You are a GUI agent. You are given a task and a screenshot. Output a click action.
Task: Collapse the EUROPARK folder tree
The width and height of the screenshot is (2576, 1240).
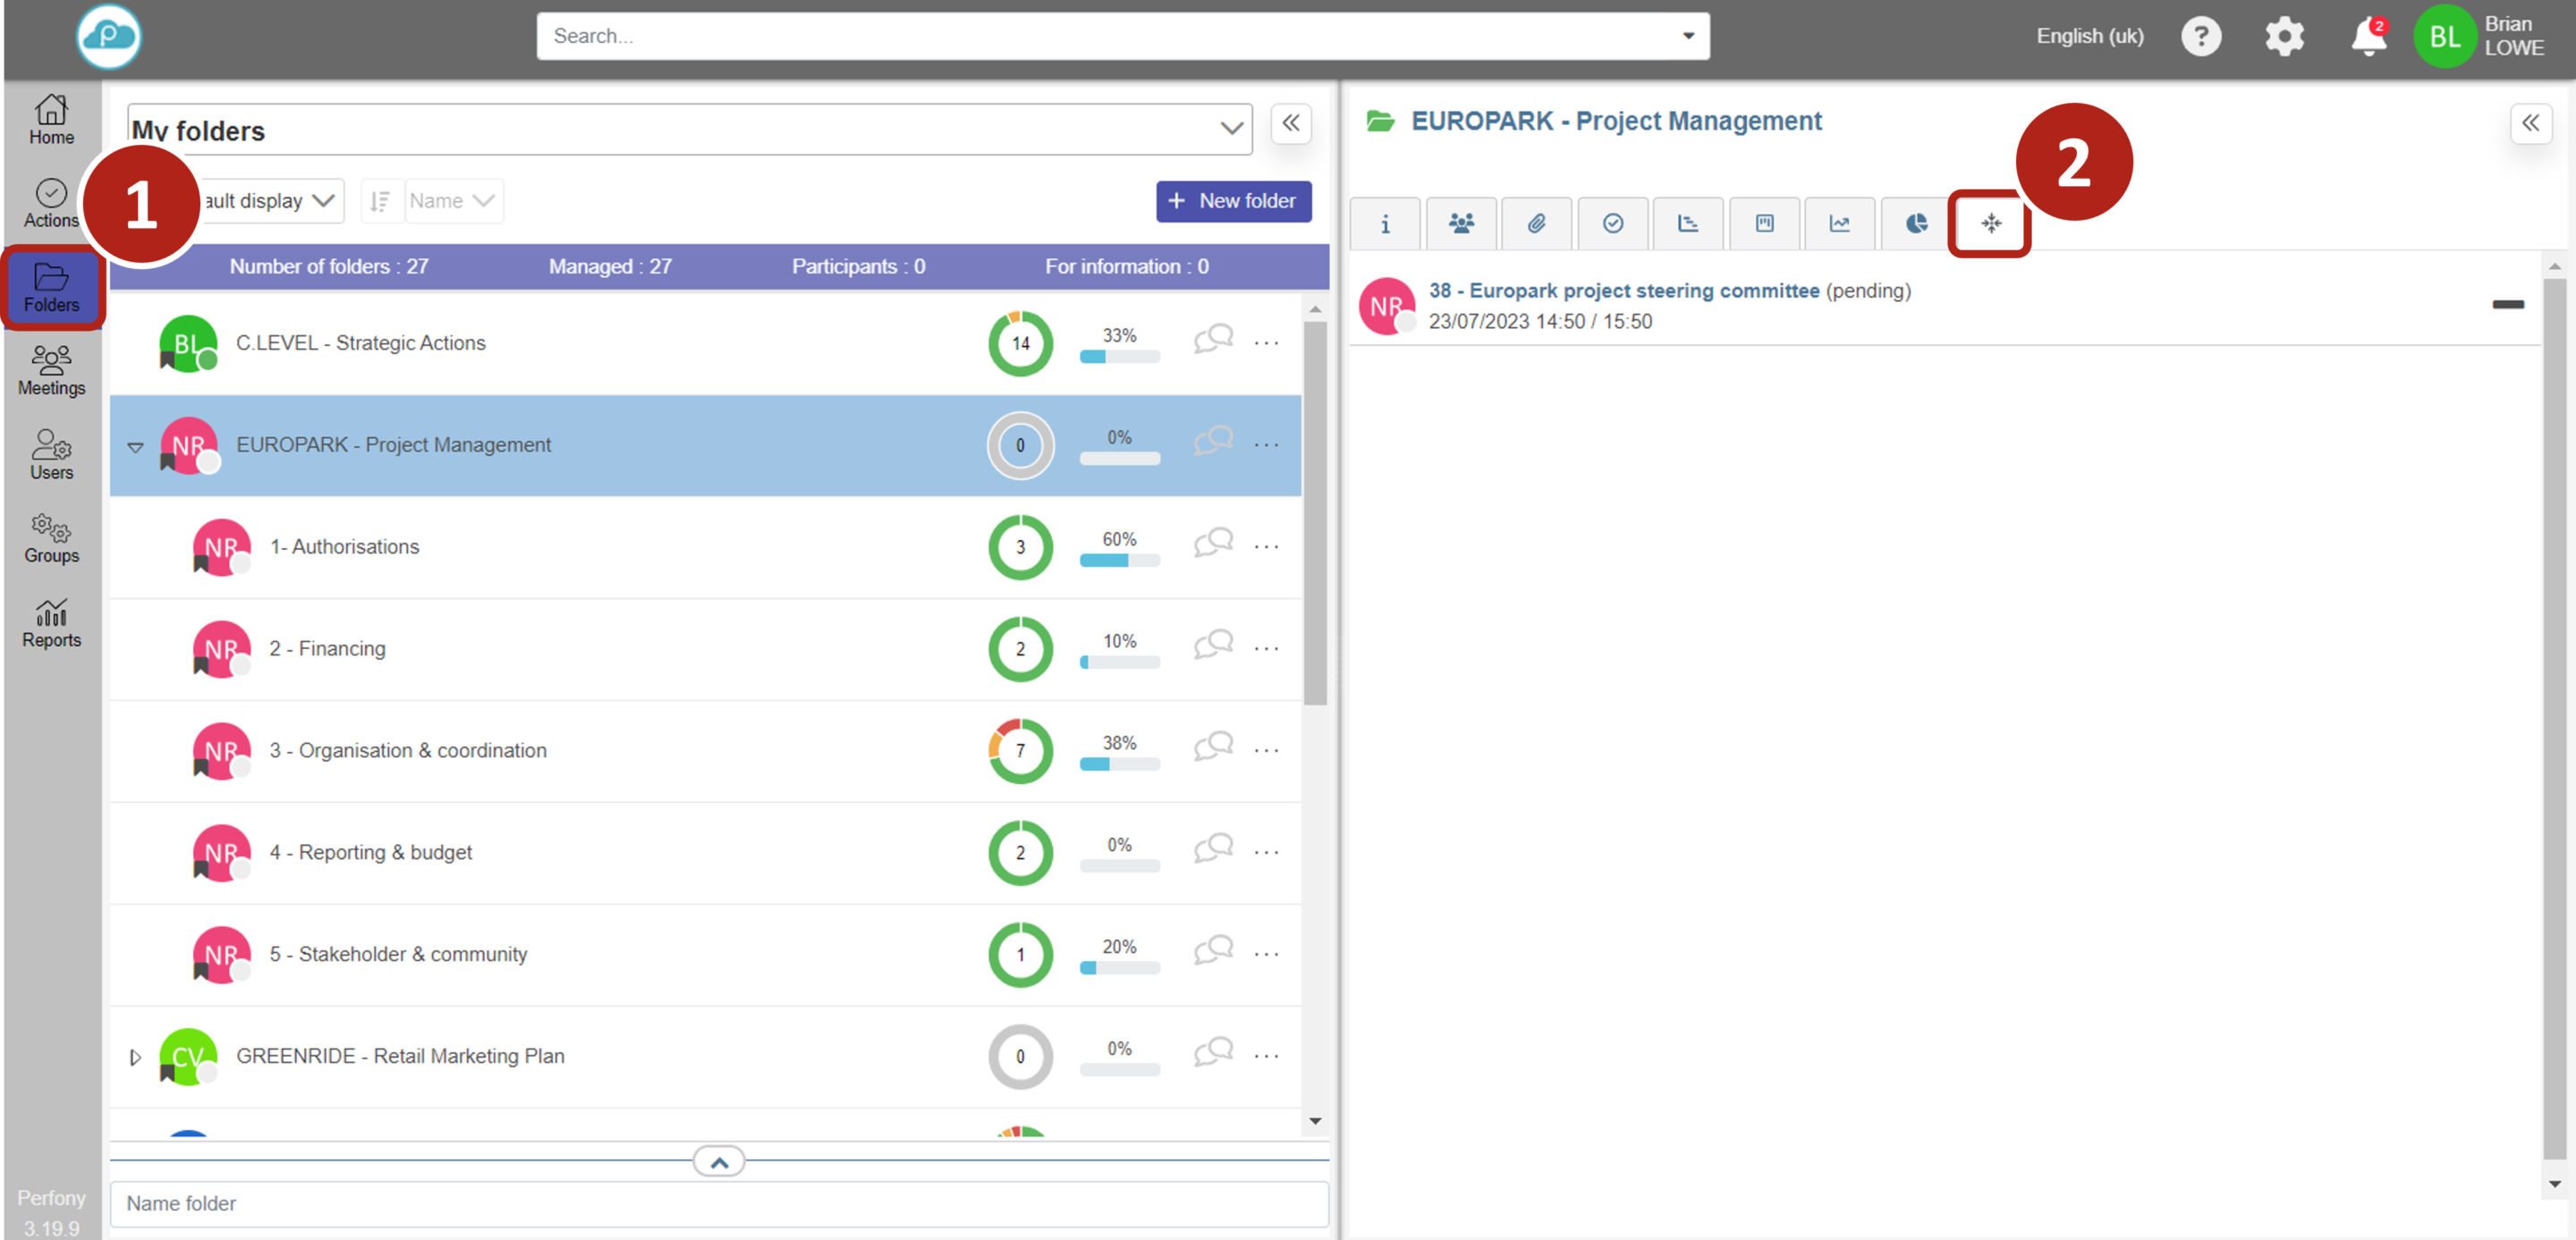pos(135,447)
